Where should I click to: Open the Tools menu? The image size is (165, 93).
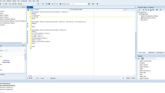click(30, 1)
